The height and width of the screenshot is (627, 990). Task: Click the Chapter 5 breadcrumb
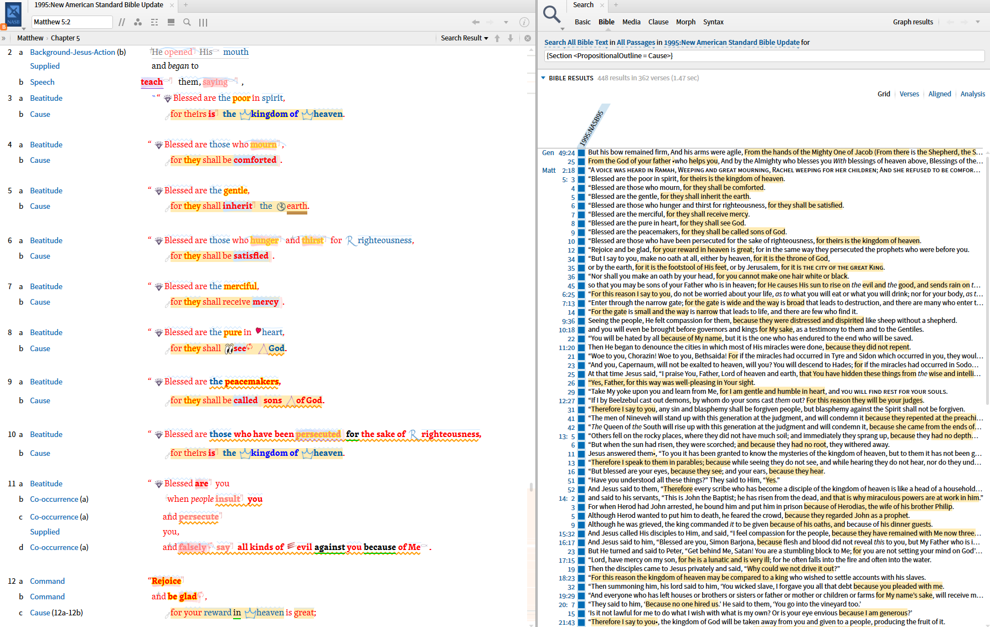(65, 38)
